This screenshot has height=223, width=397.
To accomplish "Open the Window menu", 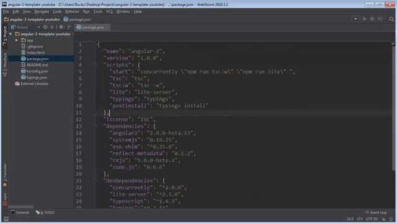I will 123,12.
